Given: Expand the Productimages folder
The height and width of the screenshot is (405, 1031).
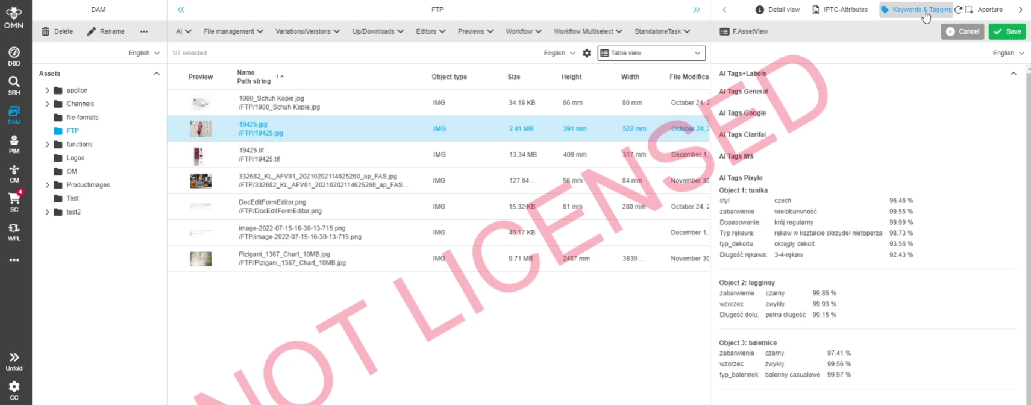Looking at the screenshot, I should (47, 185).
